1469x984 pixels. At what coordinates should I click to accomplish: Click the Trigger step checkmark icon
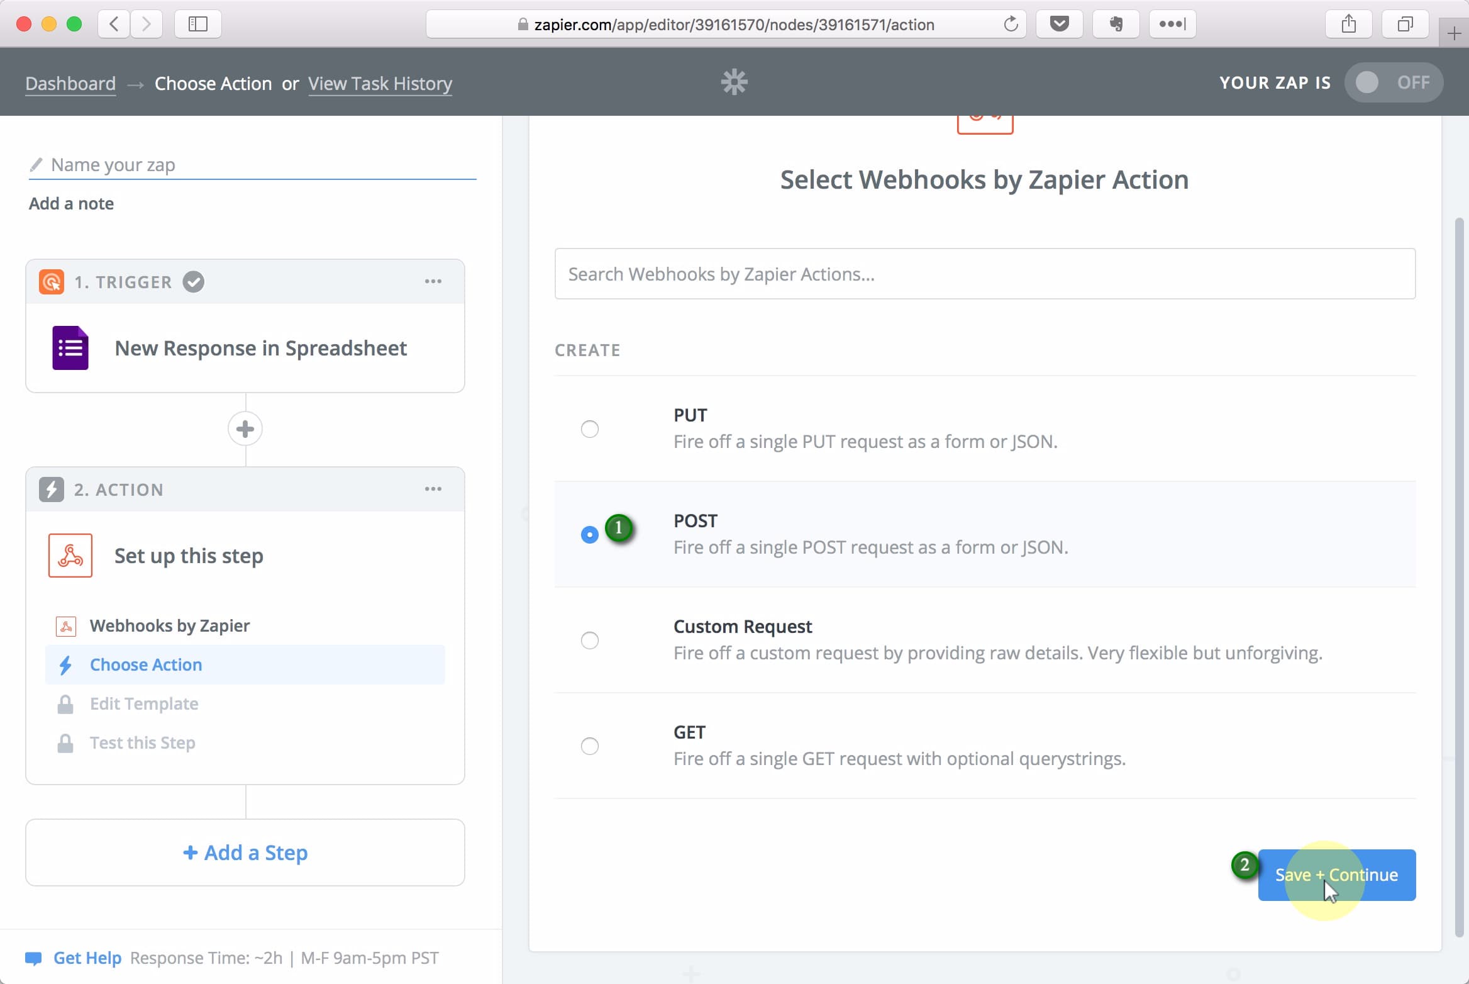click(x=192, y=282)
